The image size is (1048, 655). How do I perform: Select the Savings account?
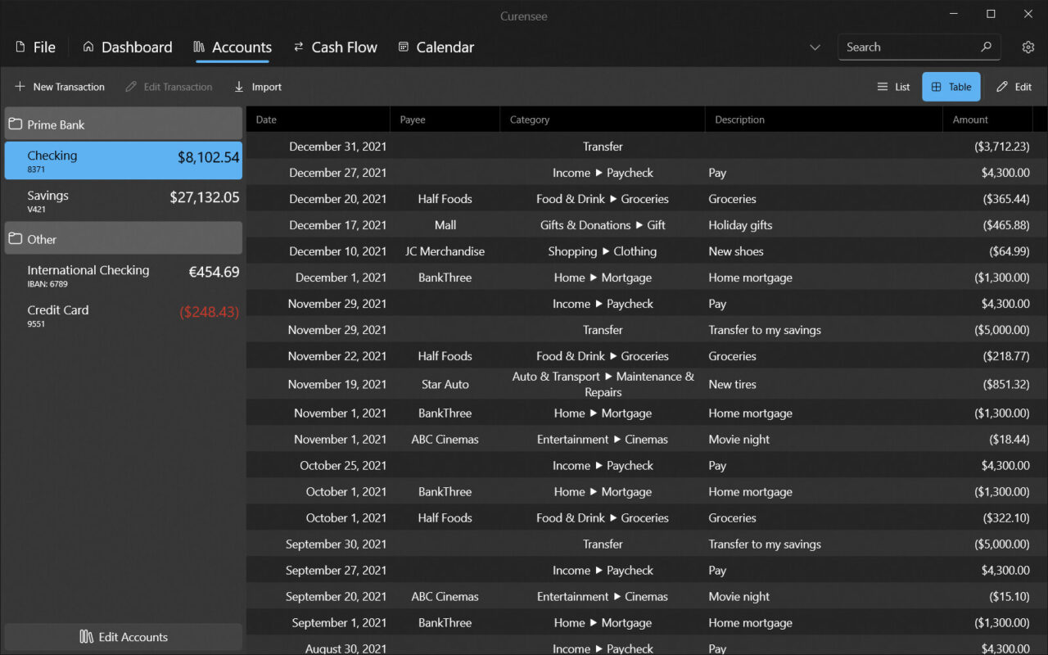124,201
